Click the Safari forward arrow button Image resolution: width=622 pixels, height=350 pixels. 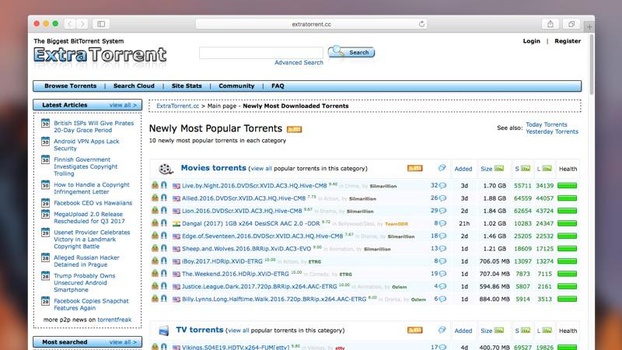point(82,24)
